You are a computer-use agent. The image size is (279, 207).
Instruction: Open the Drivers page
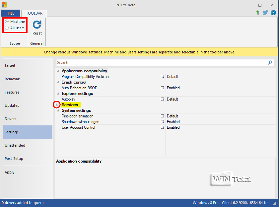28,119
